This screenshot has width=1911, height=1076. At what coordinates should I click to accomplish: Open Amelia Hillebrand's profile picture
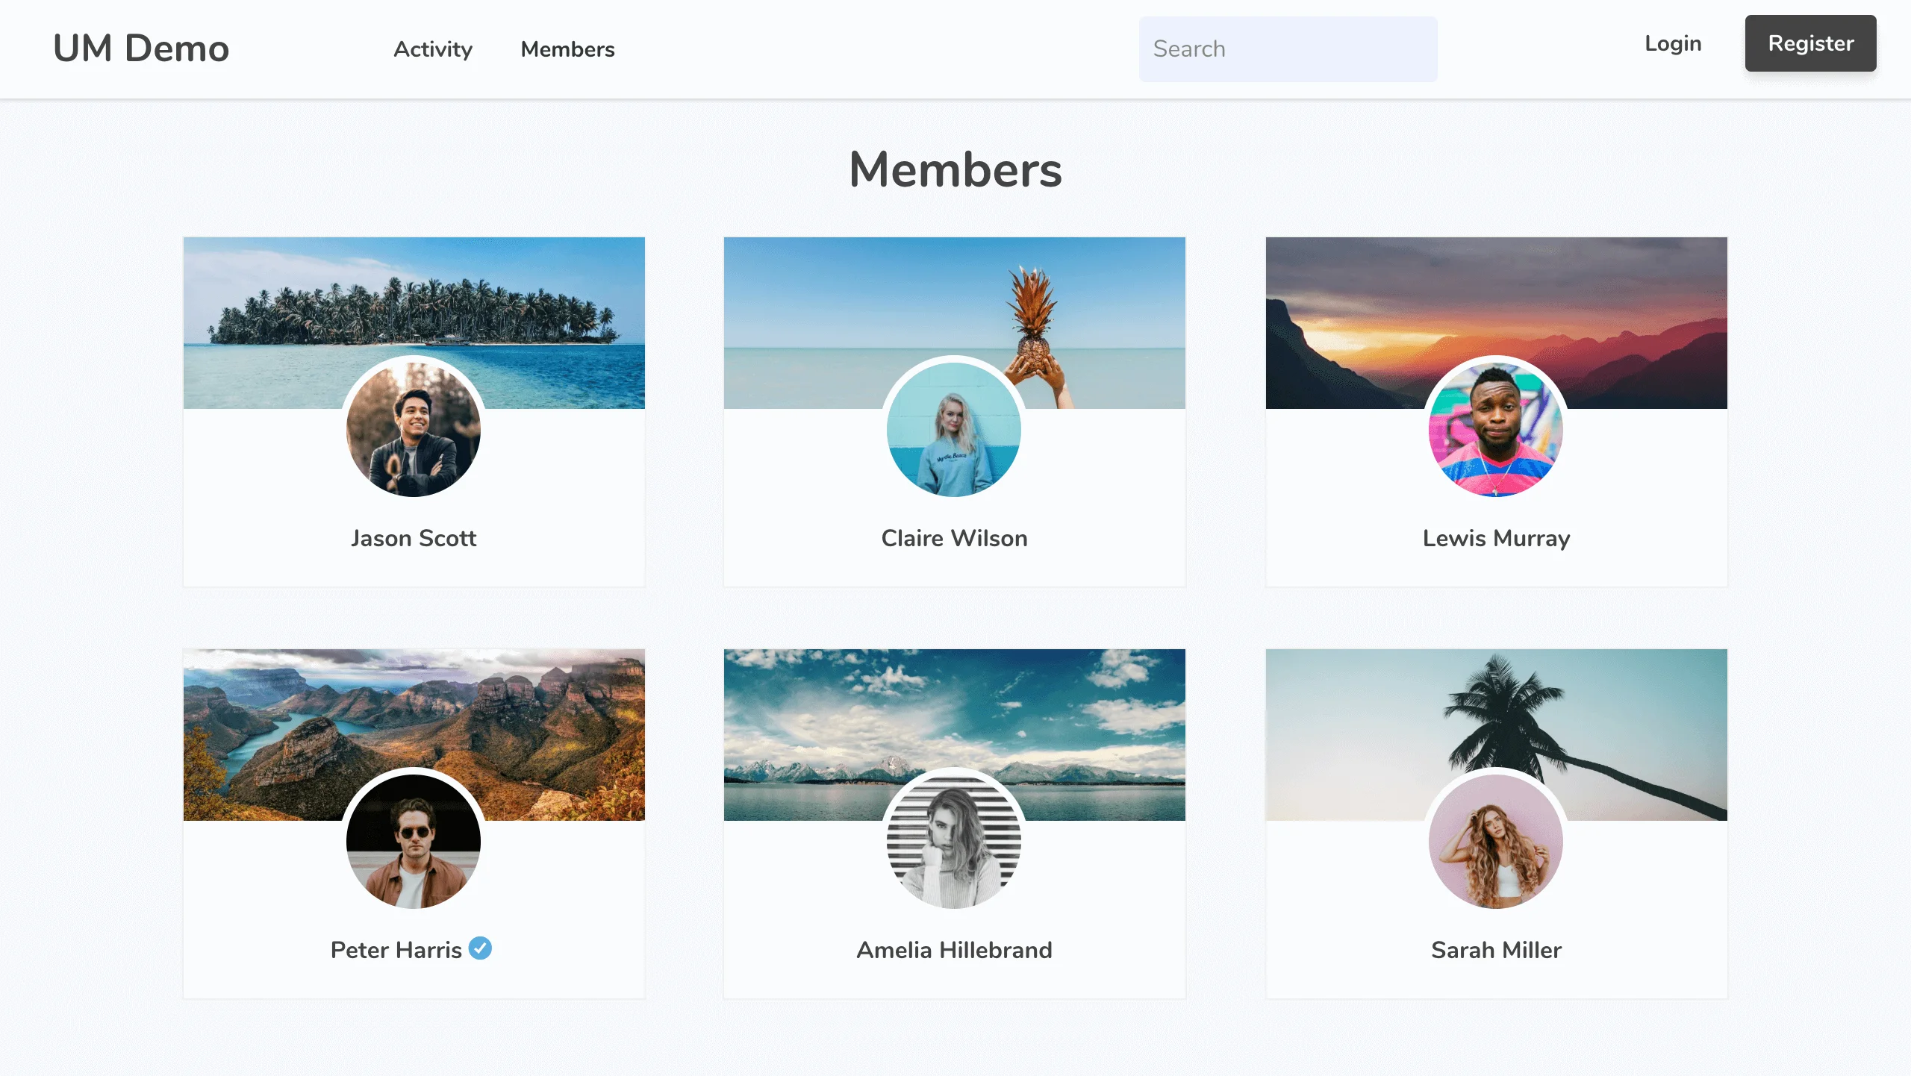point(953,842)
